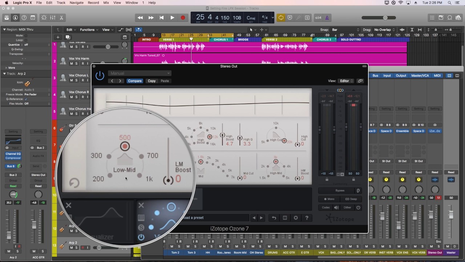Toggle the purple Metronome button
This screenshot has width=465, height=262.
[x=327, y=17]
